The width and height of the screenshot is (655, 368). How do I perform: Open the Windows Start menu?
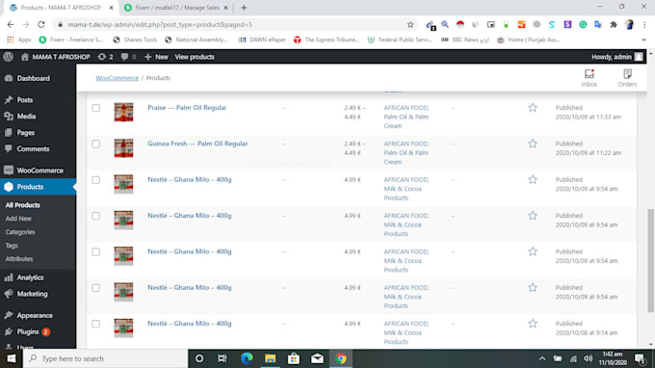[x=12, y=358]
